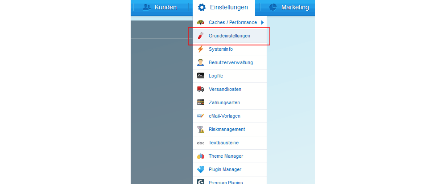
Task: Open the Einstellungen menu tab
Action: [x=224, y=8]
